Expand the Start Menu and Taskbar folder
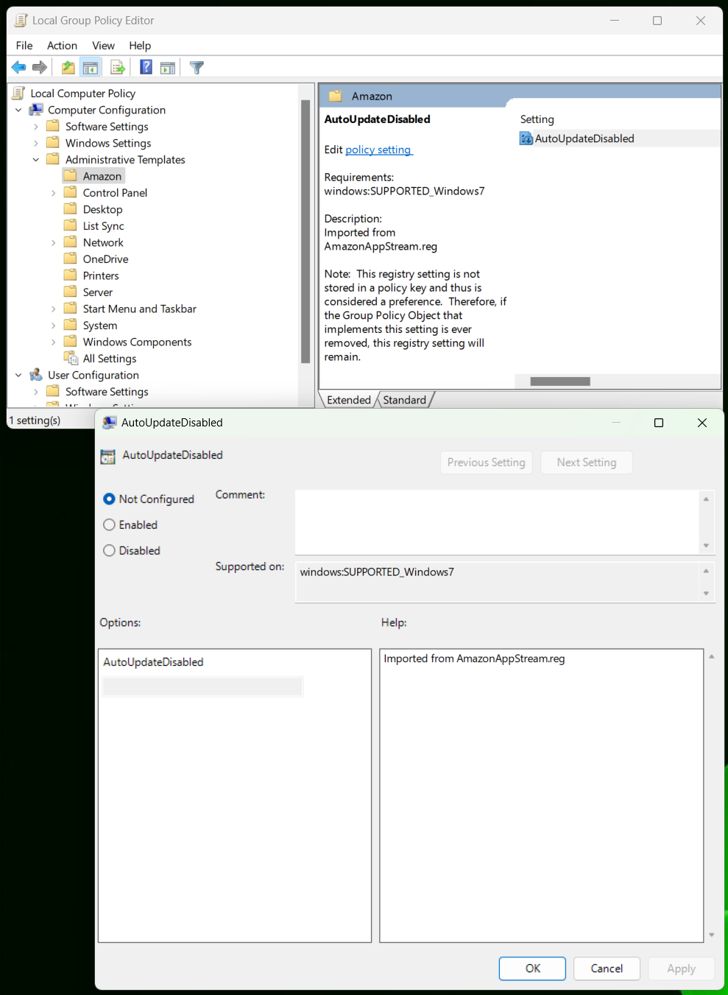 pos(53,309)
